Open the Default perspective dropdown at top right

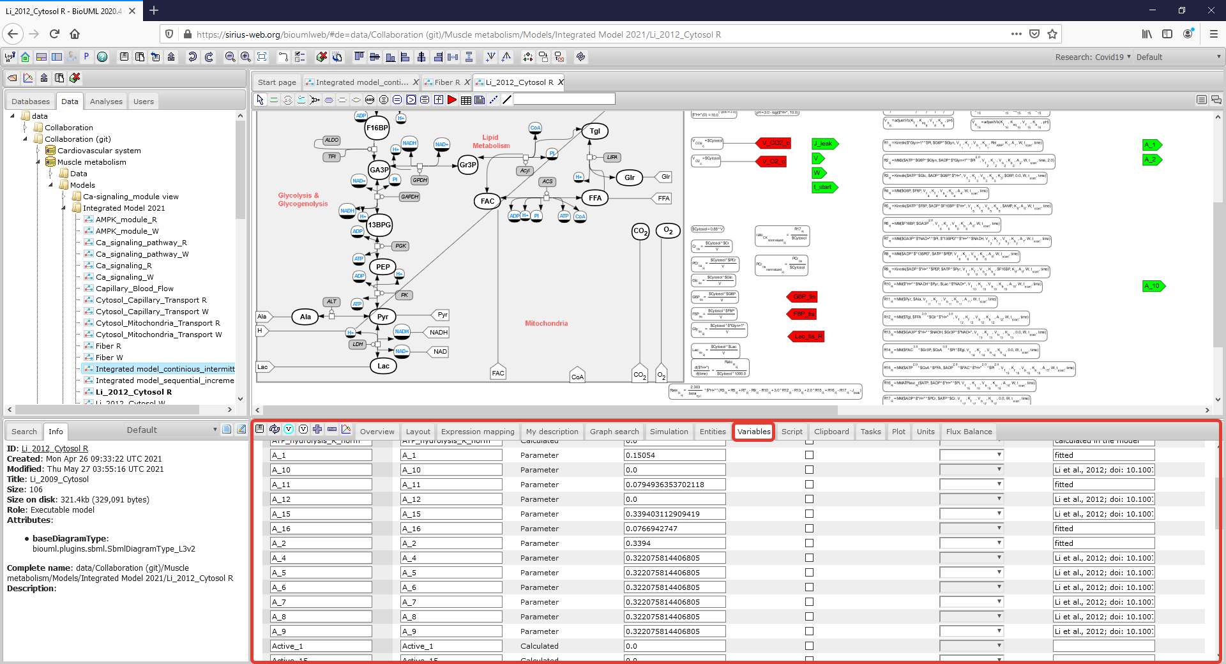[x=1178, y=57]
